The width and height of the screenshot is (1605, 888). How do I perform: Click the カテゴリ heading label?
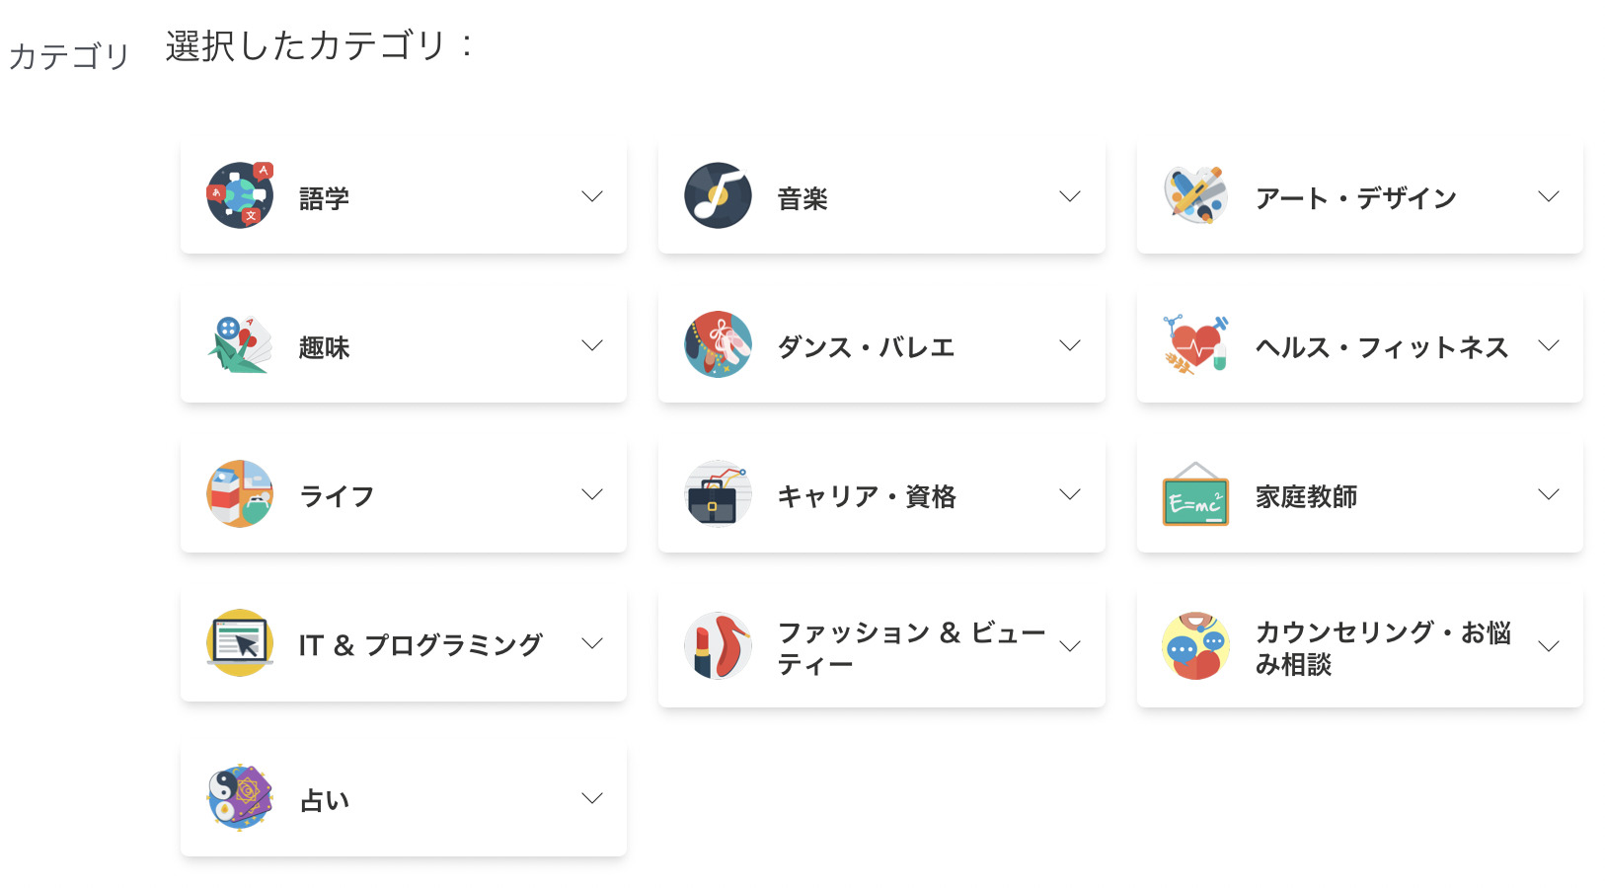[x=69, y=56]
